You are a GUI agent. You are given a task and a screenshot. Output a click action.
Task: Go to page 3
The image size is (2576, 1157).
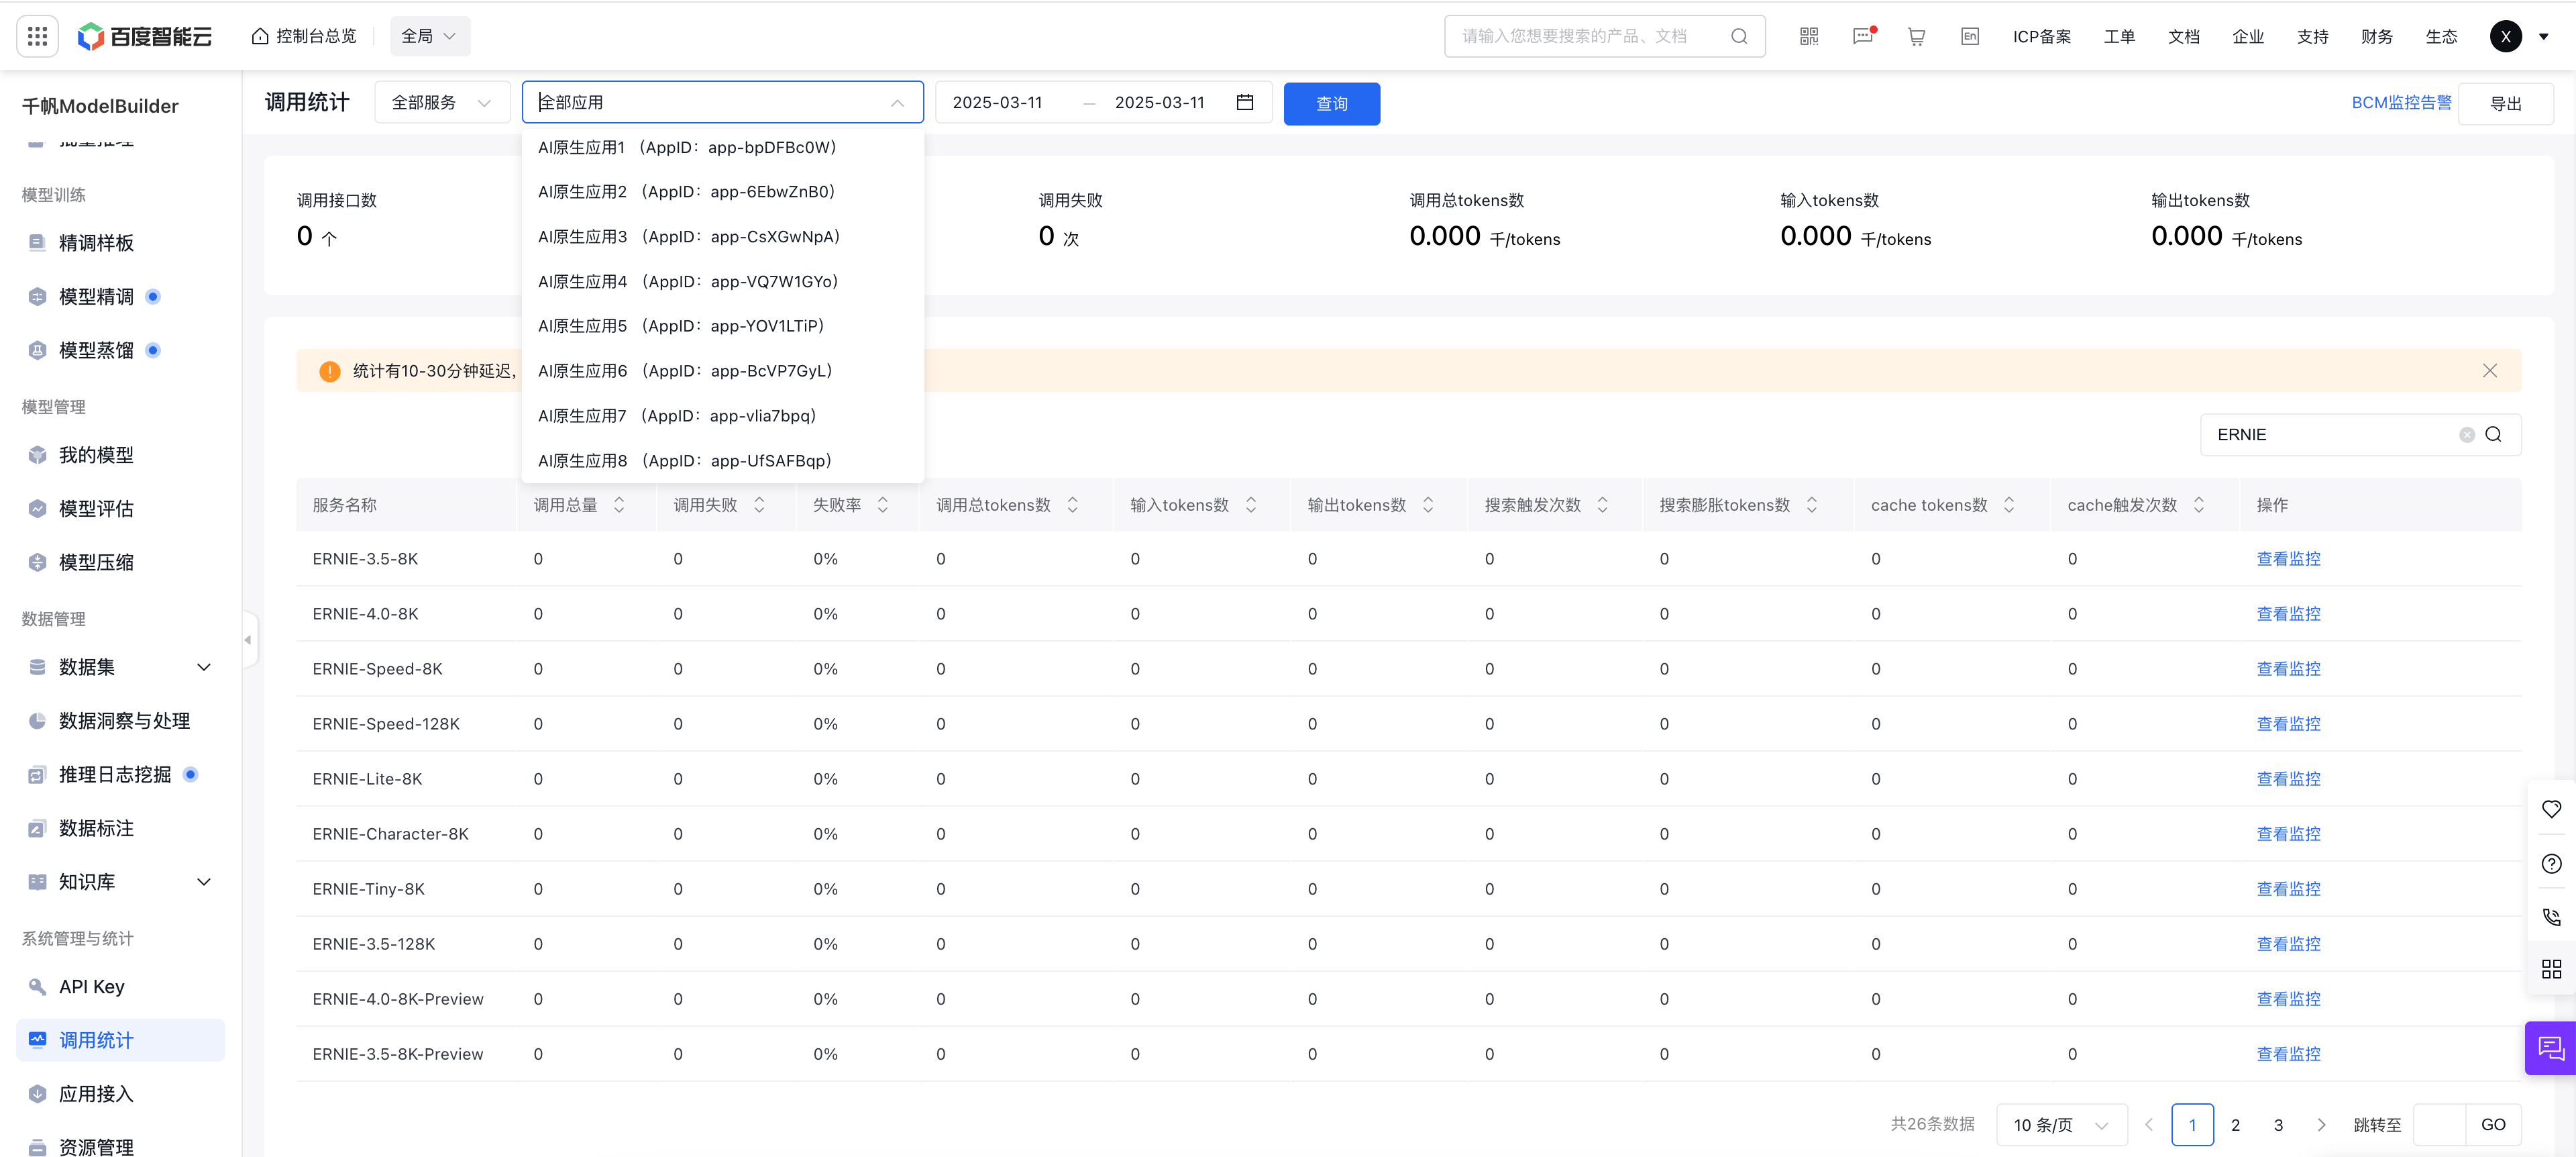pyautogui.click(x=2278, y=1125)
